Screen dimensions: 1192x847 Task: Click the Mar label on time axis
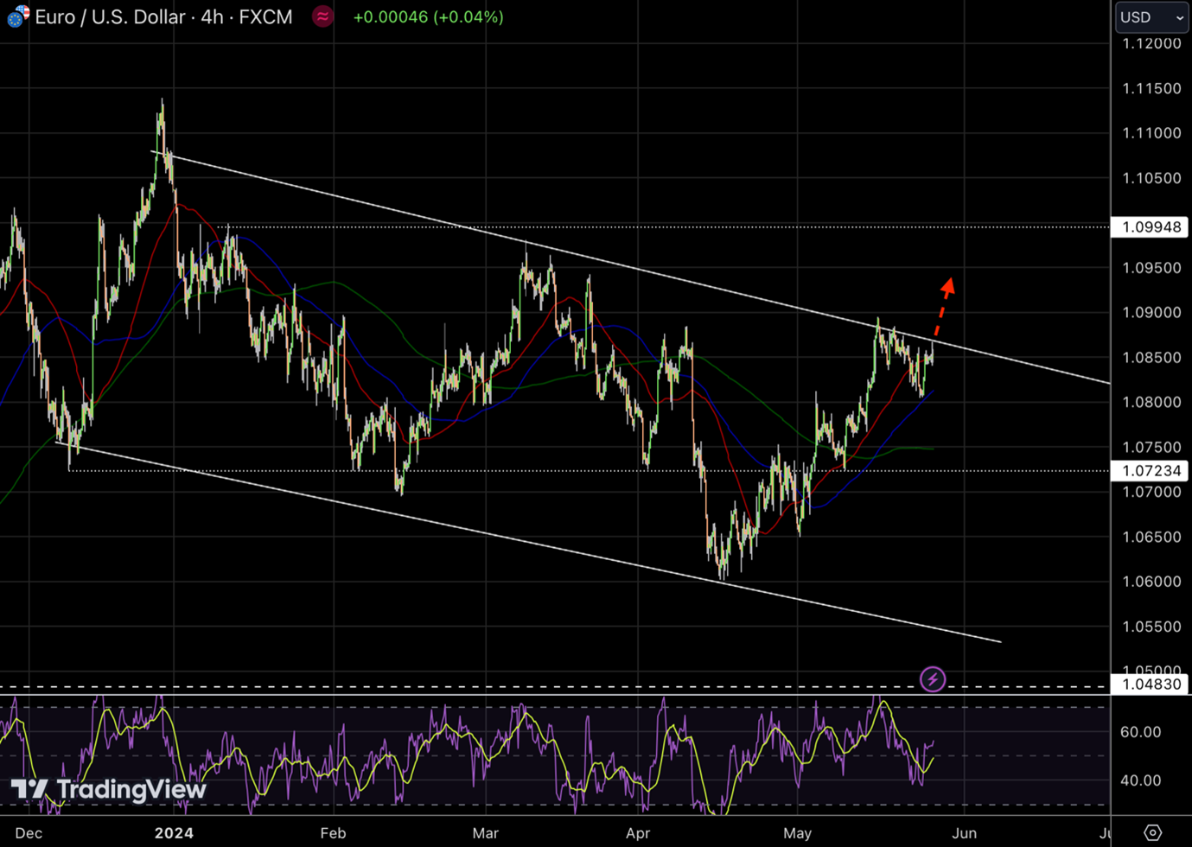coord(486,833)
